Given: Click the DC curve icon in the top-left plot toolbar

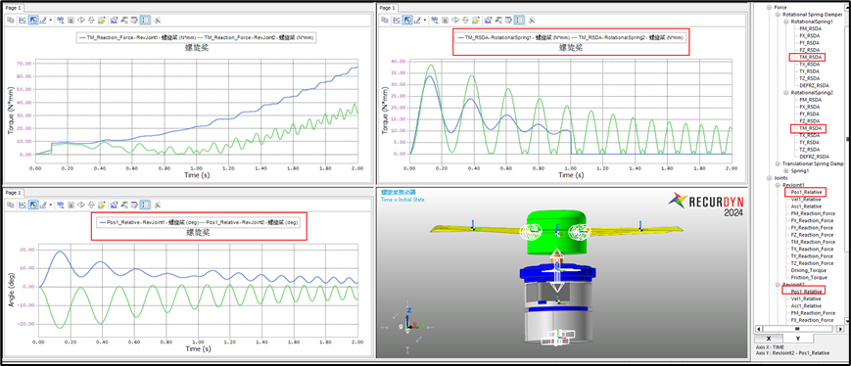Looking at the screenshot, I should click(23, 21).
